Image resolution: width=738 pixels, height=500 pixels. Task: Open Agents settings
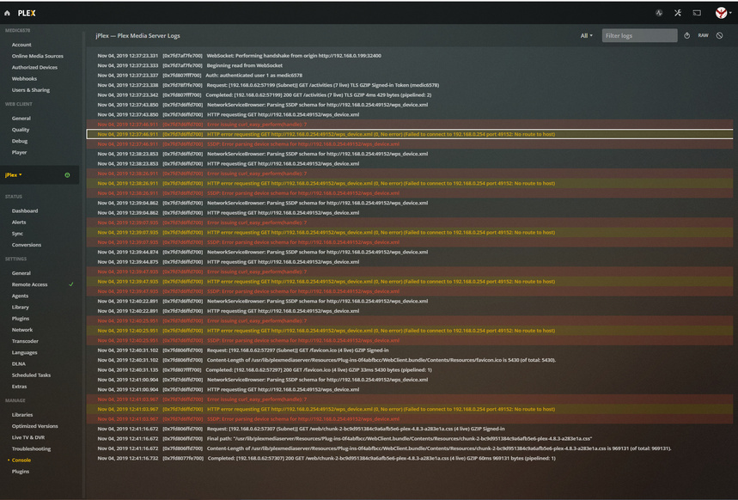[21, 296]
